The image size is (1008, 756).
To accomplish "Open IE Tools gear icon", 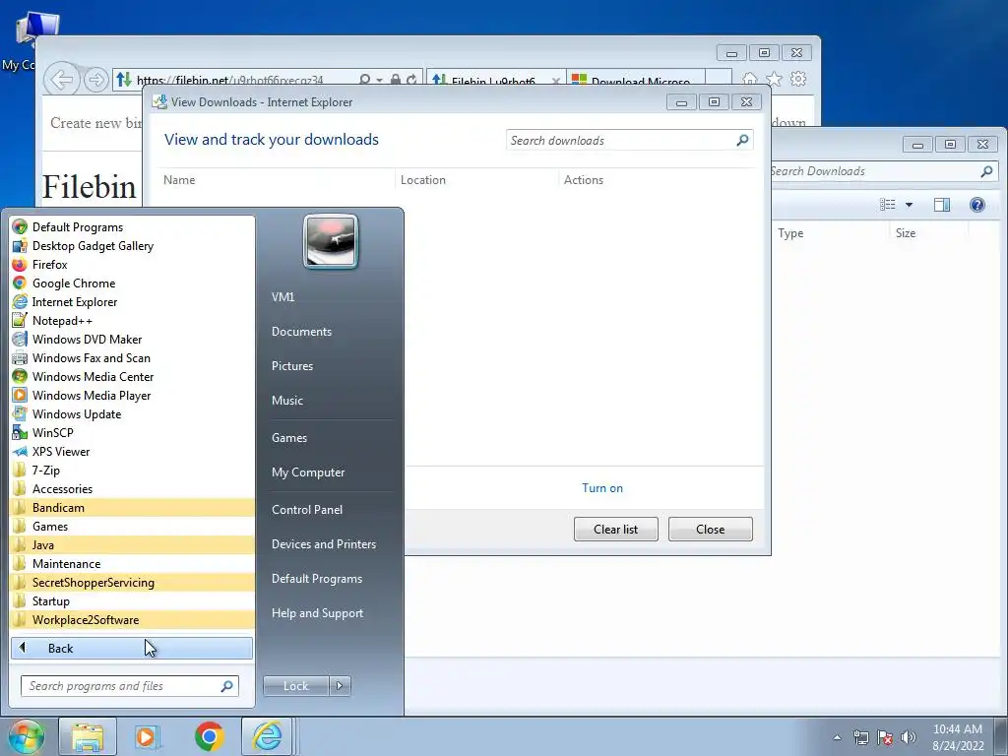I will coord(798,79).
